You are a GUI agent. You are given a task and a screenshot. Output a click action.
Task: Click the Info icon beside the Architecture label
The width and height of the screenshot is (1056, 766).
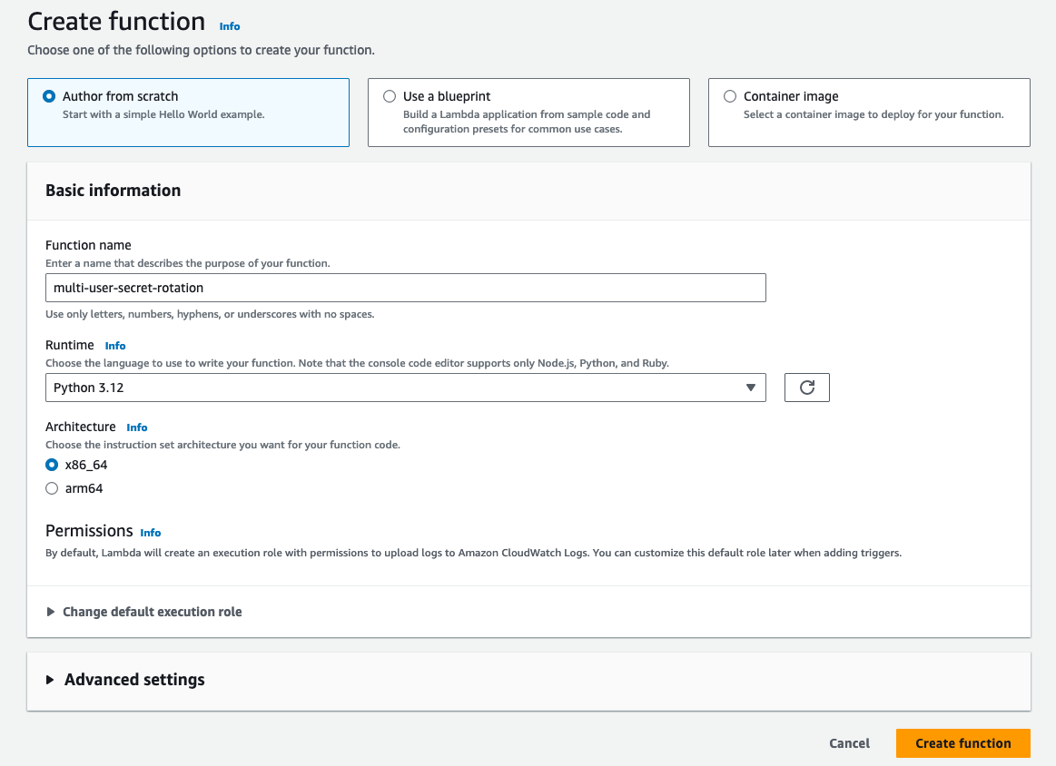[x=136, y=427]
